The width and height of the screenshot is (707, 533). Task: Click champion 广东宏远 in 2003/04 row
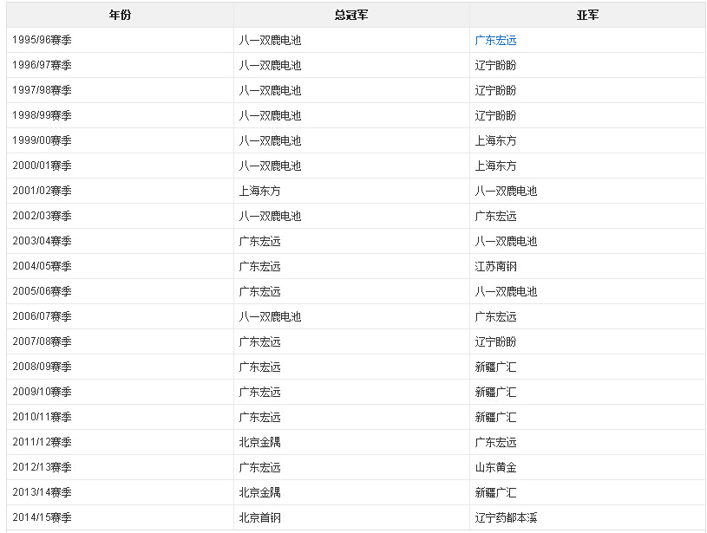[x=259, y=241]
